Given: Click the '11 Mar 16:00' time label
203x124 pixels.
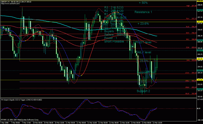Looking at the screenshot, I should coord(92,123).
